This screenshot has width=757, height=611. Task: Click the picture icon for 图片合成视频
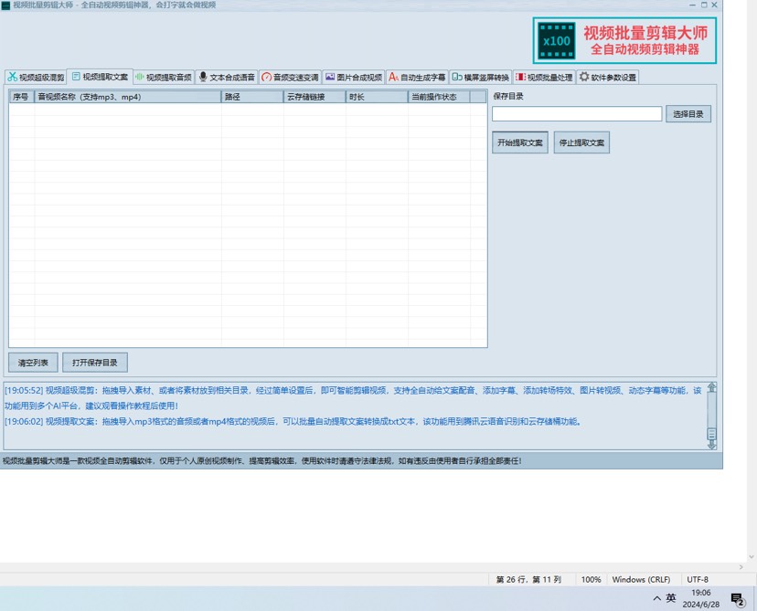coord(330,78)
